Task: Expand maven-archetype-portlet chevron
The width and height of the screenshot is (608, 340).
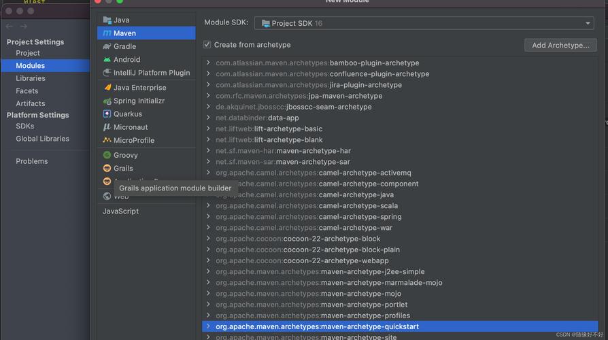Action: [x=208, y=304]
